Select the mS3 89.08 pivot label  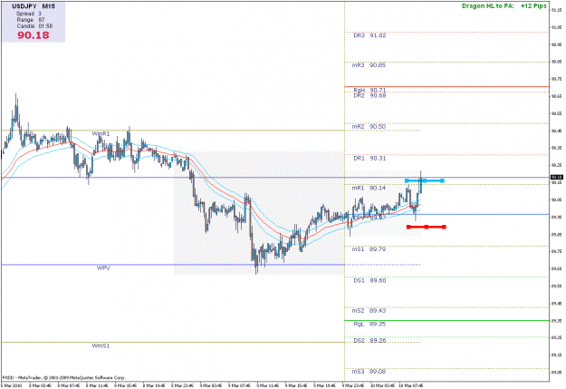(x=369, y=372)
